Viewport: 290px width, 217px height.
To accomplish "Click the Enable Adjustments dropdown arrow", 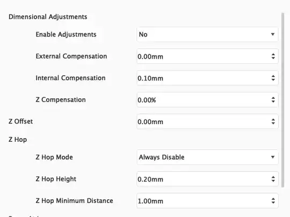I will tap(273, 34).
